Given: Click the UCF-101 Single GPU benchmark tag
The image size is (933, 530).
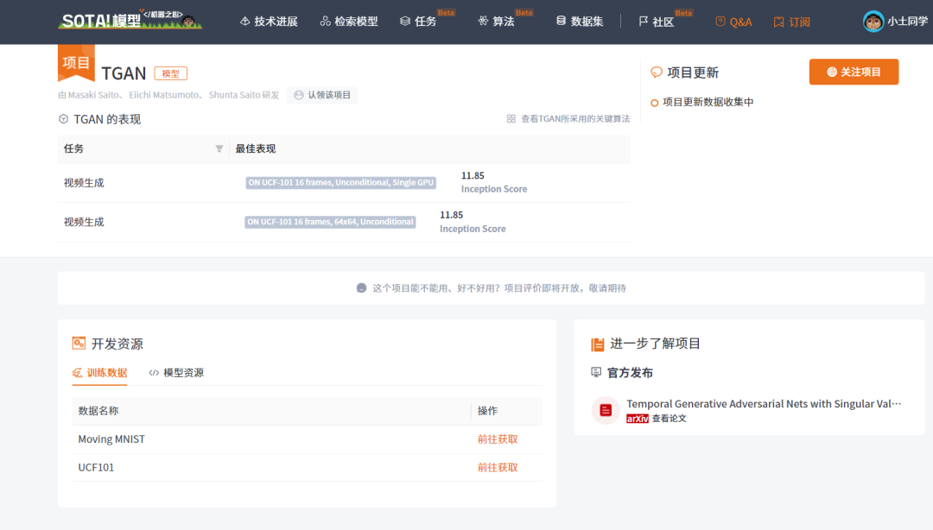Looking at the screenshot, I should tap(340, 182).
